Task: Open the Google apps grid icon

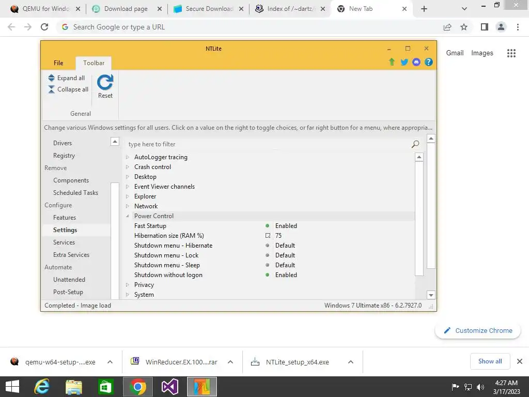Action: tap(511, 53)
